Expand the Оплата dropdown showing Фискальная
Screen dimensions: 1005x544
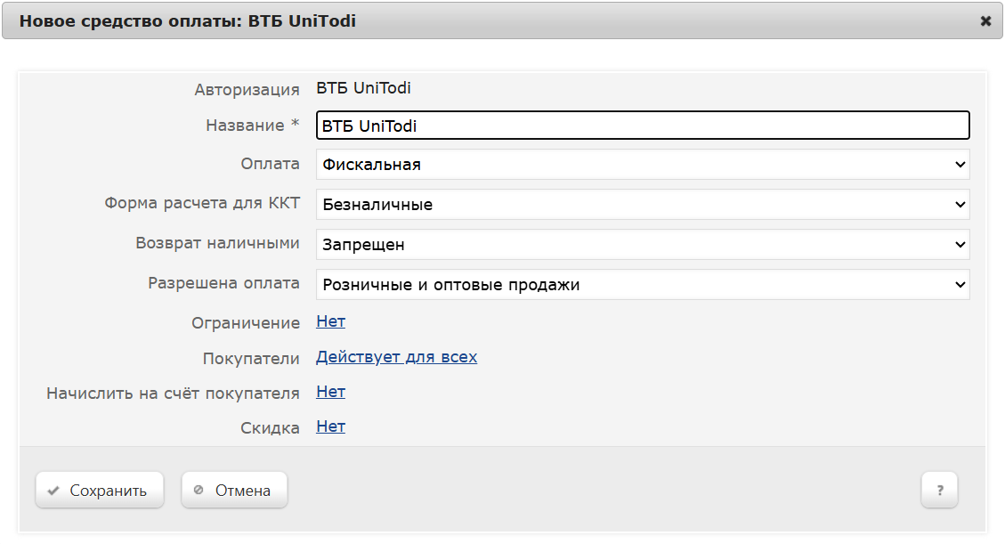642,165
